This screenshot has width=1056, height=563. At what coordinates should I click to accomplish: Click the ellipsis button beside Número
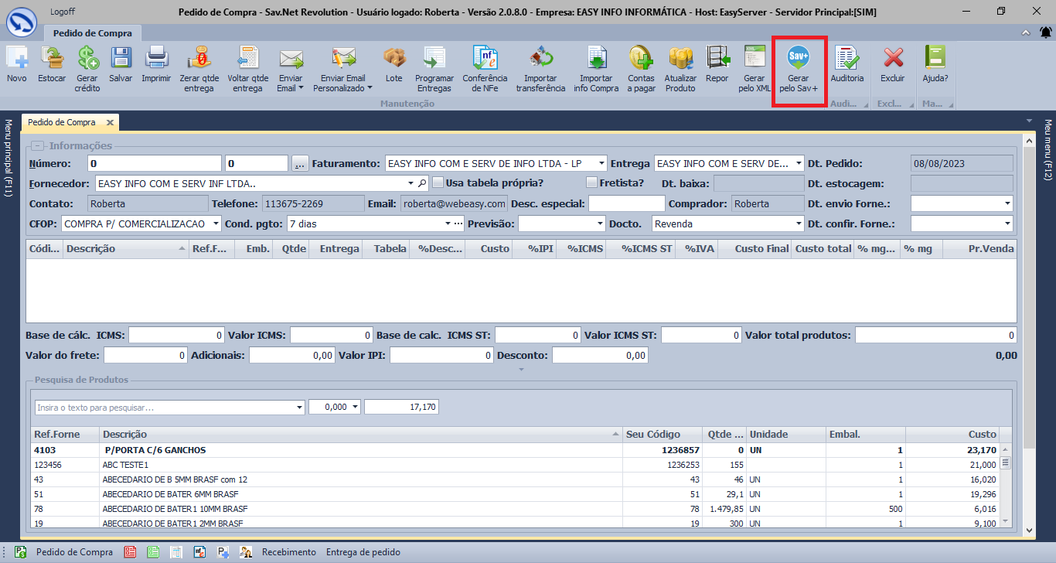coord(300,163)
